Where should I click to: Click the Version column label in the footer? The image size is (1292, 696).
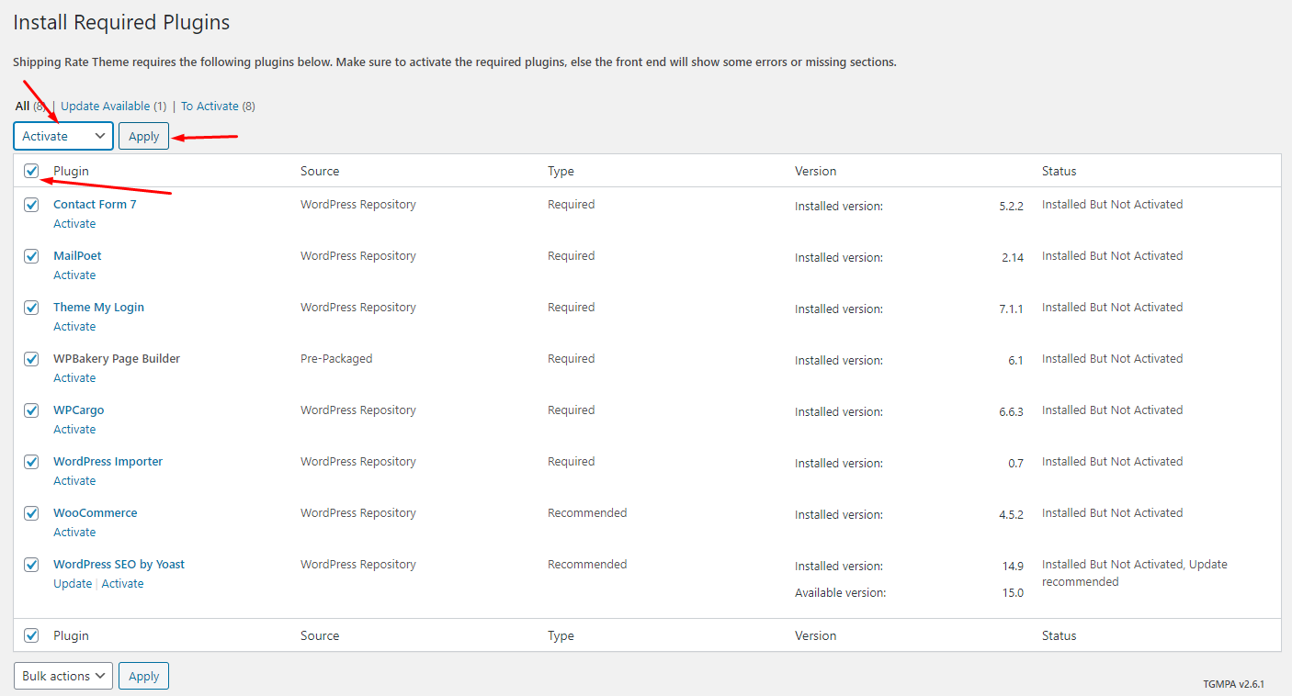coord(816,635)
